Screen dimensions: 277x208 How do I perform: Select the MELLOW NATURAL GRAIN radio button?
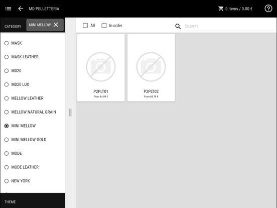[x=7, y=112]
